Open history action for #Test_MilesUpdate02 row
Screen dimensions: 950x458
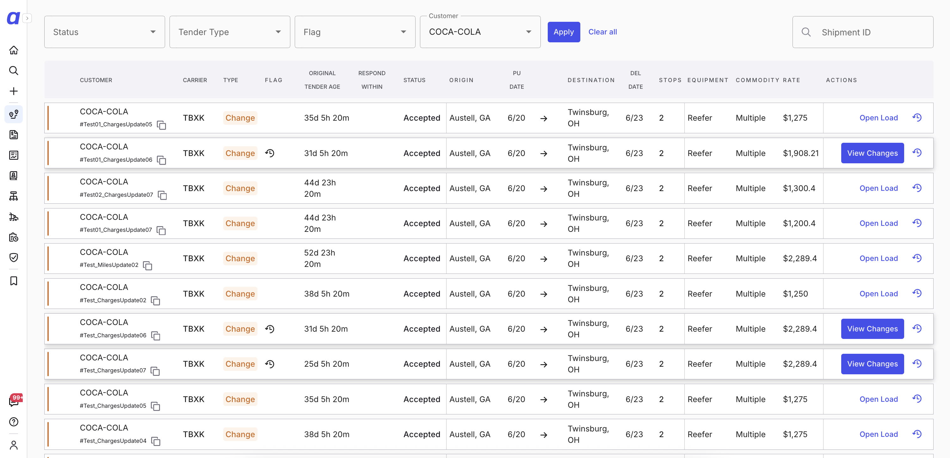917,258
